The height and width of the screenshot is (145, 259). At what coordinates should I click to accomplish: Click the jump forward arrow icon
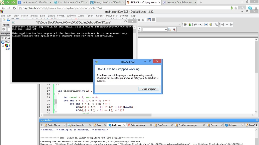coord(231,24)
